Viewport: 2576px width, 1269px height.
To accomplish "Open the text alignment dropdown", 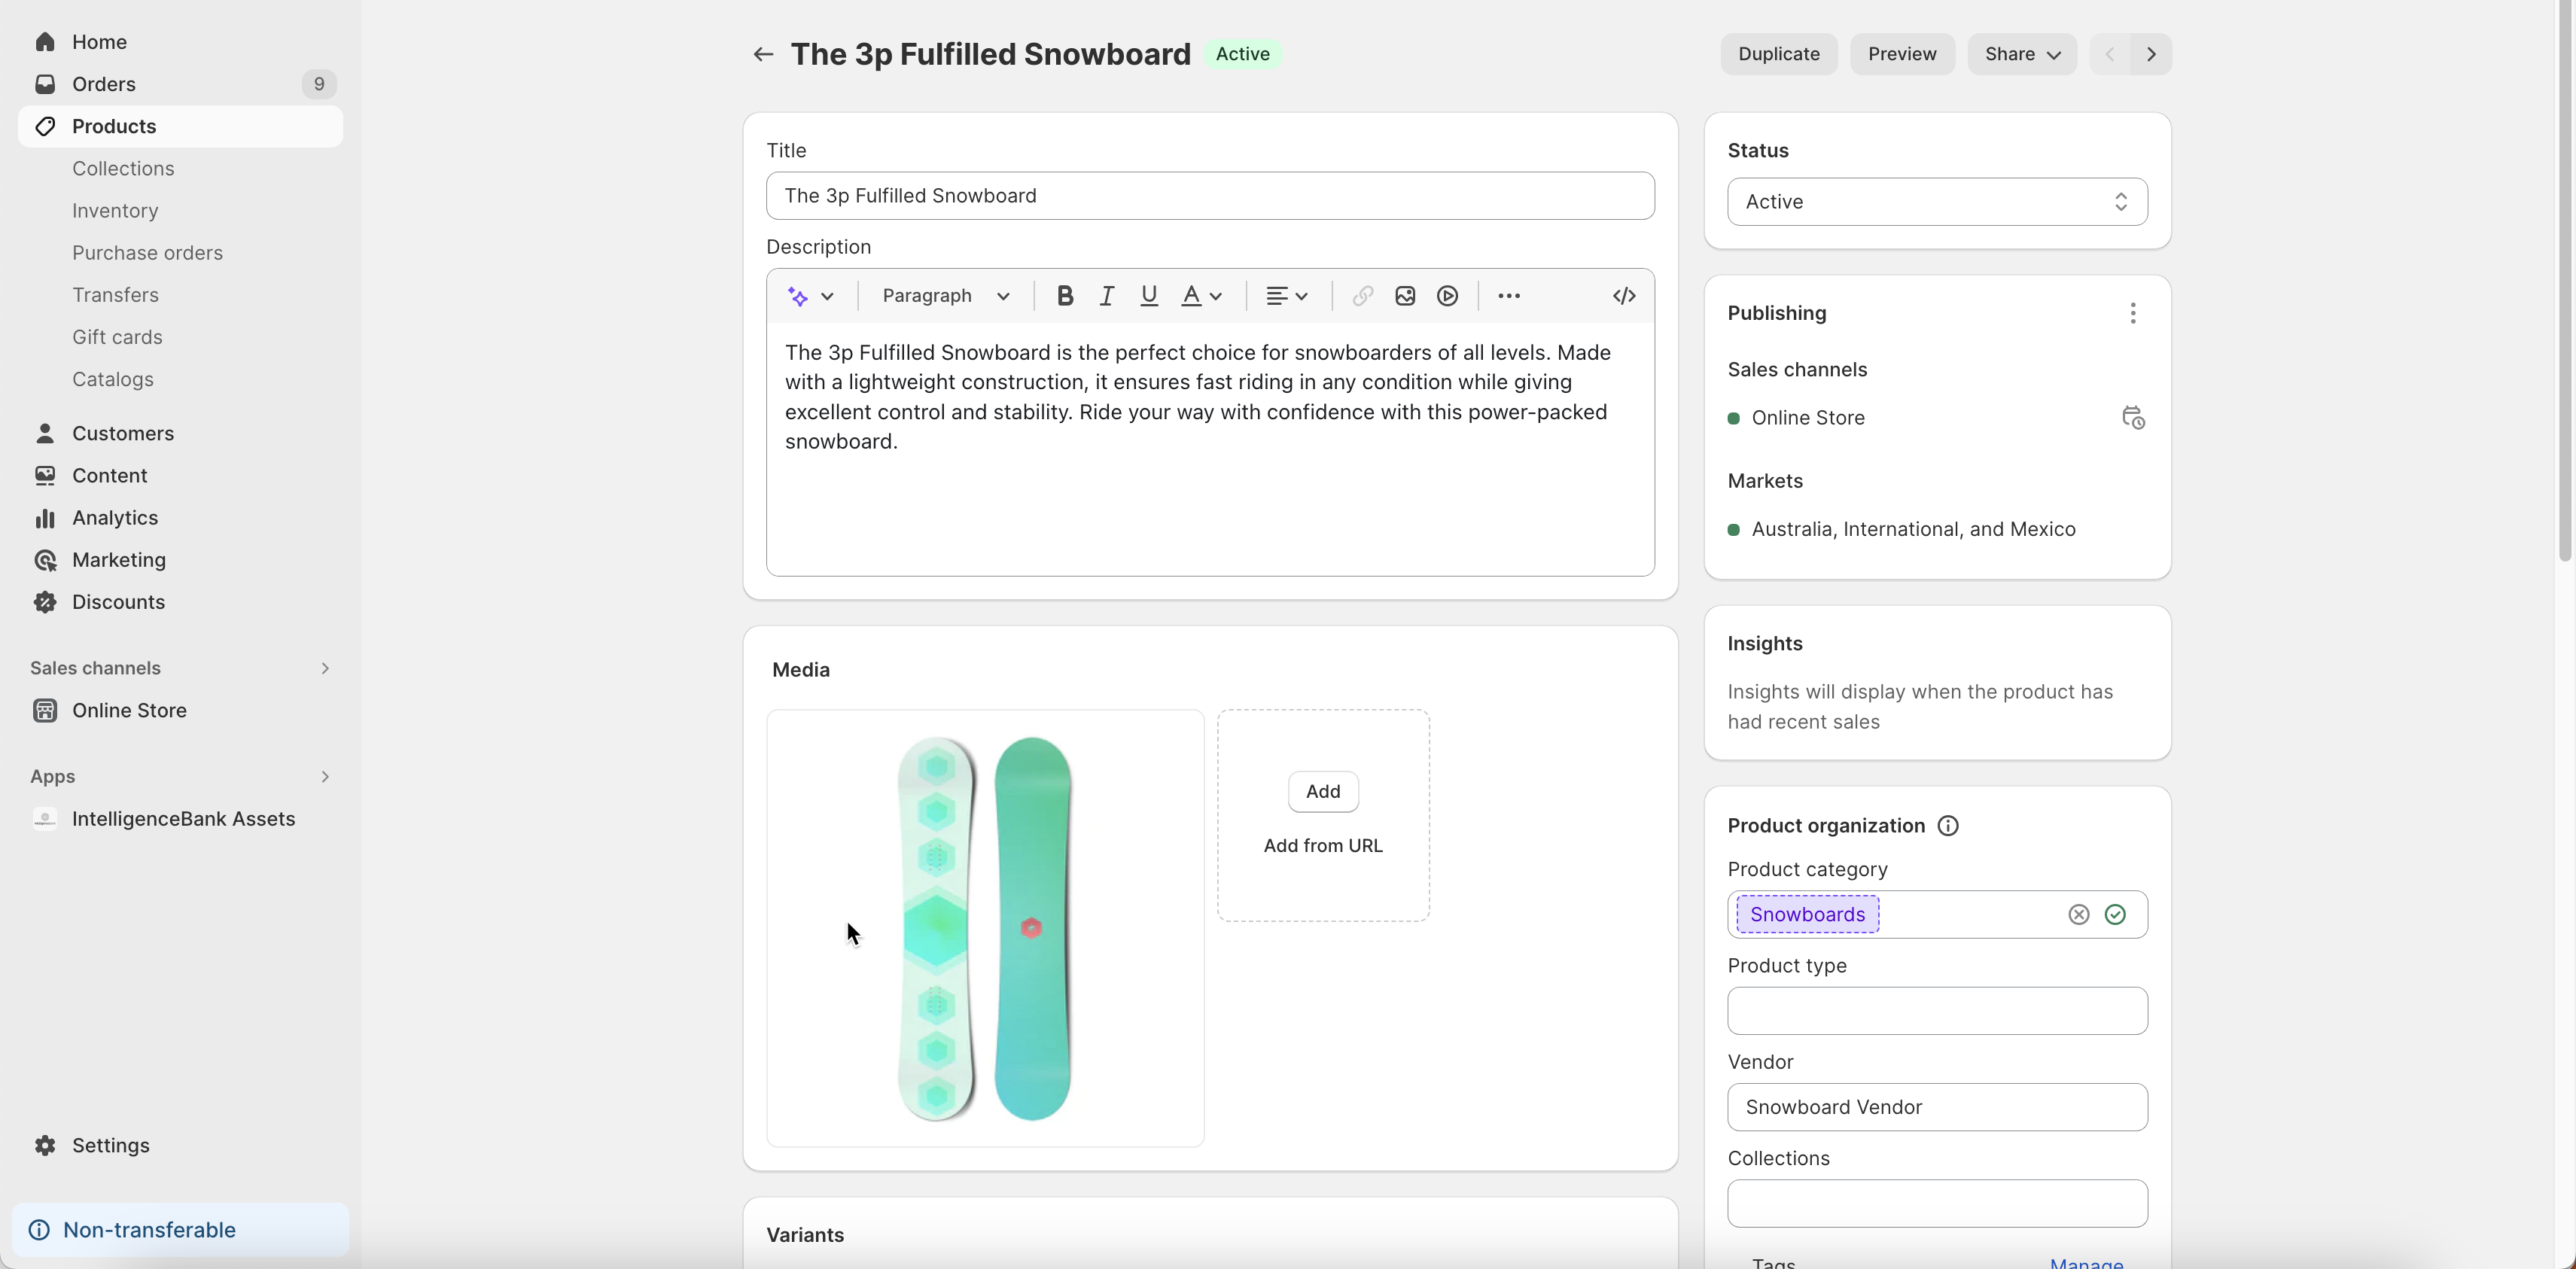I will [1287, 296].
